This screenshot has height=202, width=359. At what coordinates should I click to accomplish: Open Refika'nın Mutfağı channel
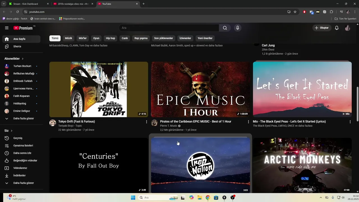21,74
